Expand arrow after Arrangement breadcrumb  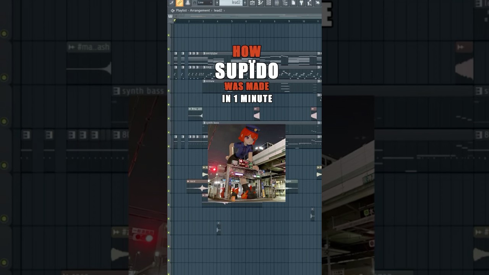point(212,11)
